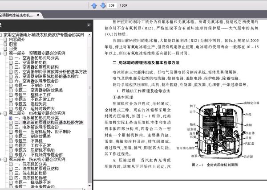Go to next page with down arrow
The height and width of the screenshot is (190, 267).
(x=103, y=6)
